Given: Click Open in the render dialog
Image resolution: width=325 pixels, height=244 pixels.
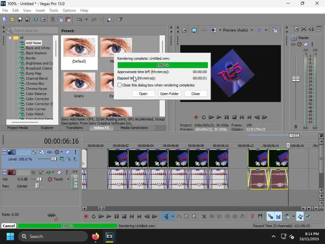Looking at the screenshot, I should [x=143, y=94].
